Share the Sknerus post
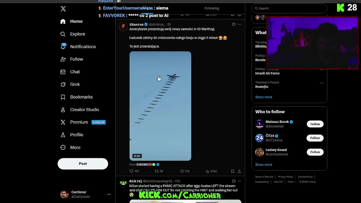 point(239,171)
